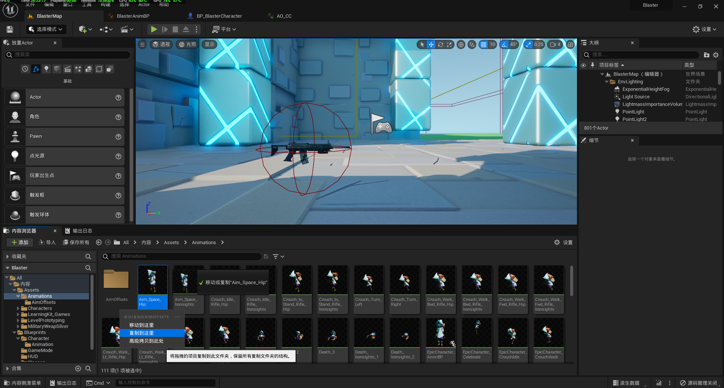Adjust camera speed setting showing 4
Screen dimensions: 724x388
point(555,45)
